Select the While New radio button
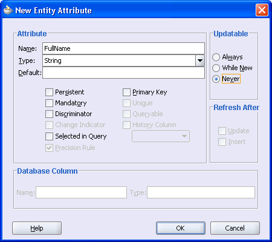This screenshot has width=272, height=242. click(216, 68)
